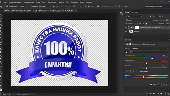Open the Редактирование menu
Screen dimensions: 170x96
click(15, 2)
